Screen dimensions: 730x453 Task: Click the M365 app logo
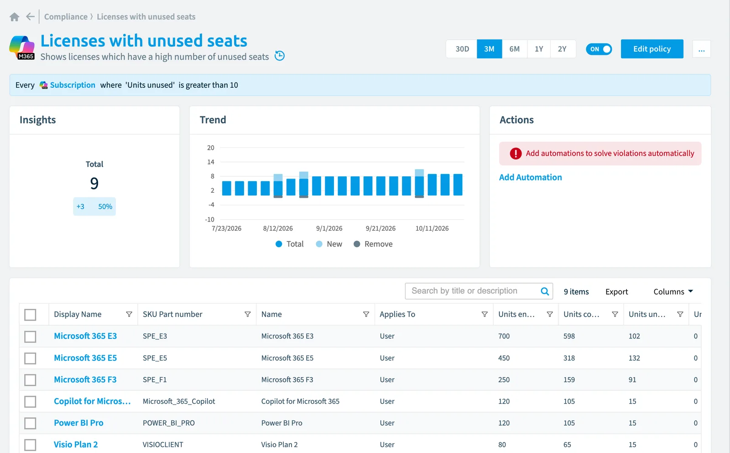22,47
